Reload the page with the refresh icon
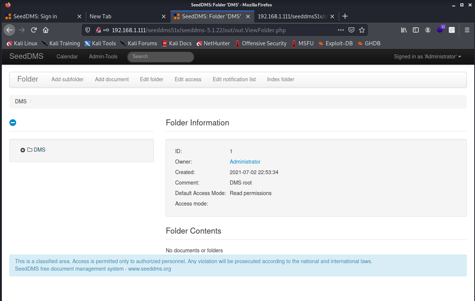This screenshot has height=301, width=475. (34, 30)
